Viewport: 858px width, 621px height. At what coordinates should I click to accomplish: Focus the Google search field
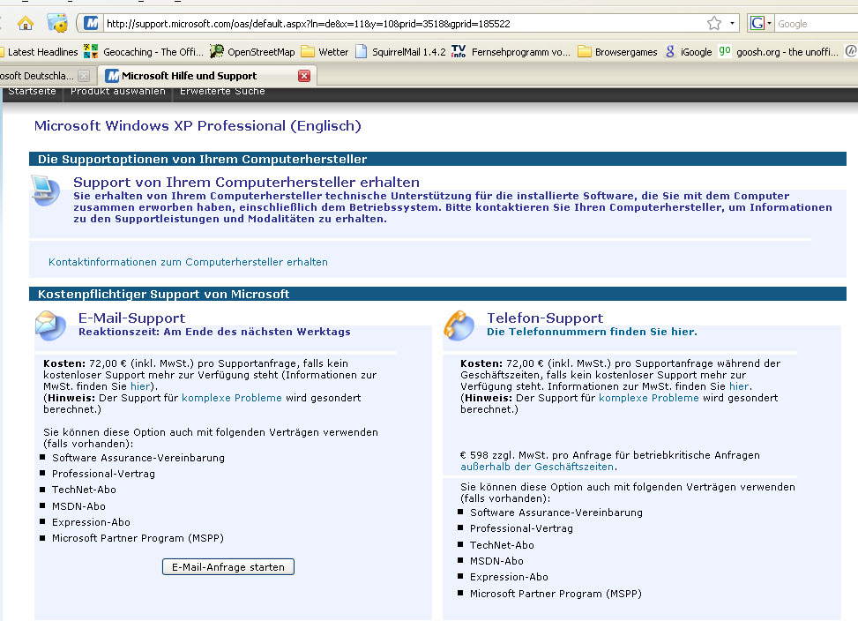pos(817,24)
